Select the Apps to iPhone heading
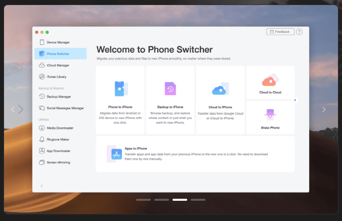 [x=136, y=148]
